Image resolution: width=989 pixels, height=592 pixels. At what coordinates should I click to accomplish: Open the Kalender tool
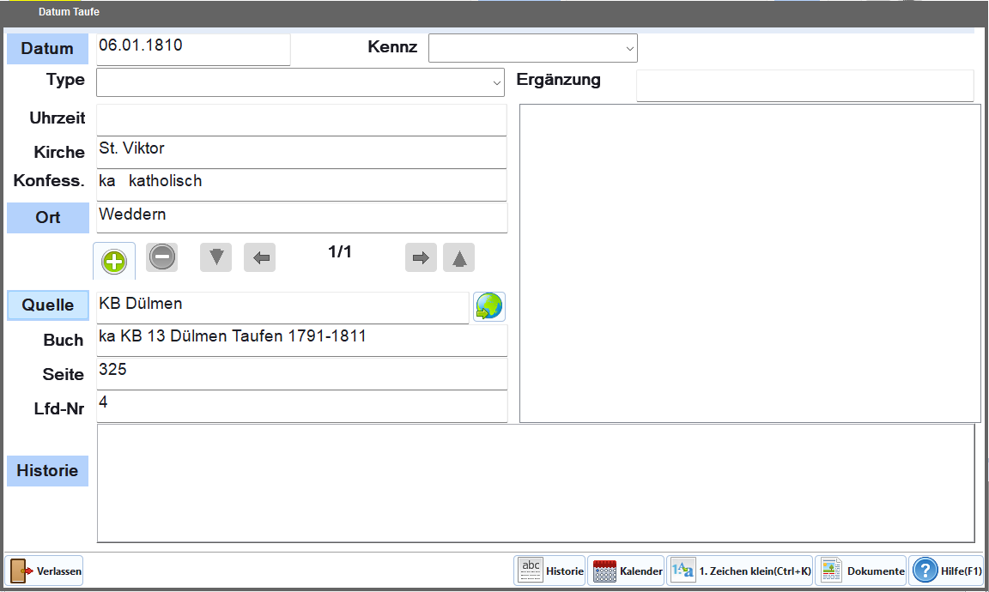tap(627, 571)
